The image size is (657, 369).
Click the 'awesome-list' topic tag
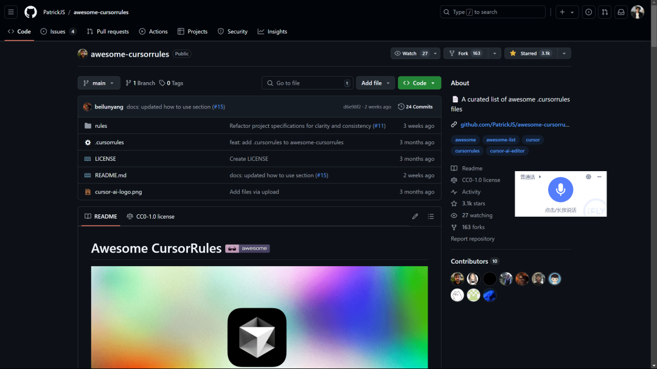coord(501,139)
